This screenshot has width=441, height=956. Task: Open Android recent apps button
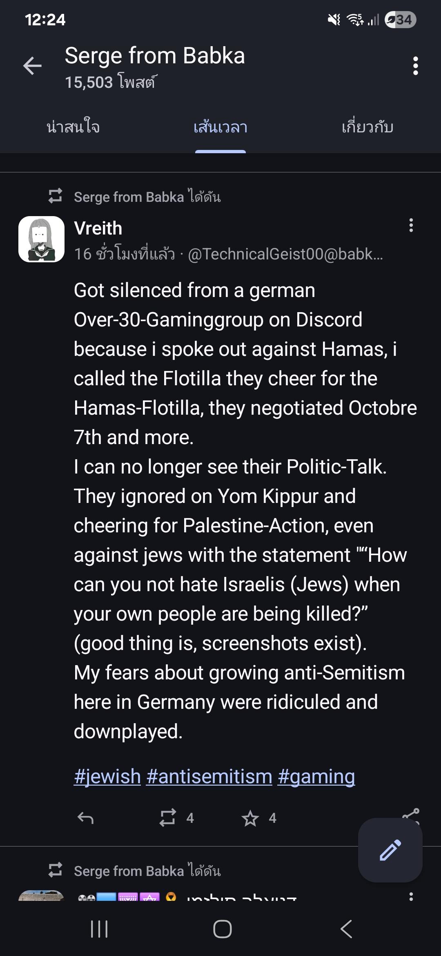[x=99, y=929]
